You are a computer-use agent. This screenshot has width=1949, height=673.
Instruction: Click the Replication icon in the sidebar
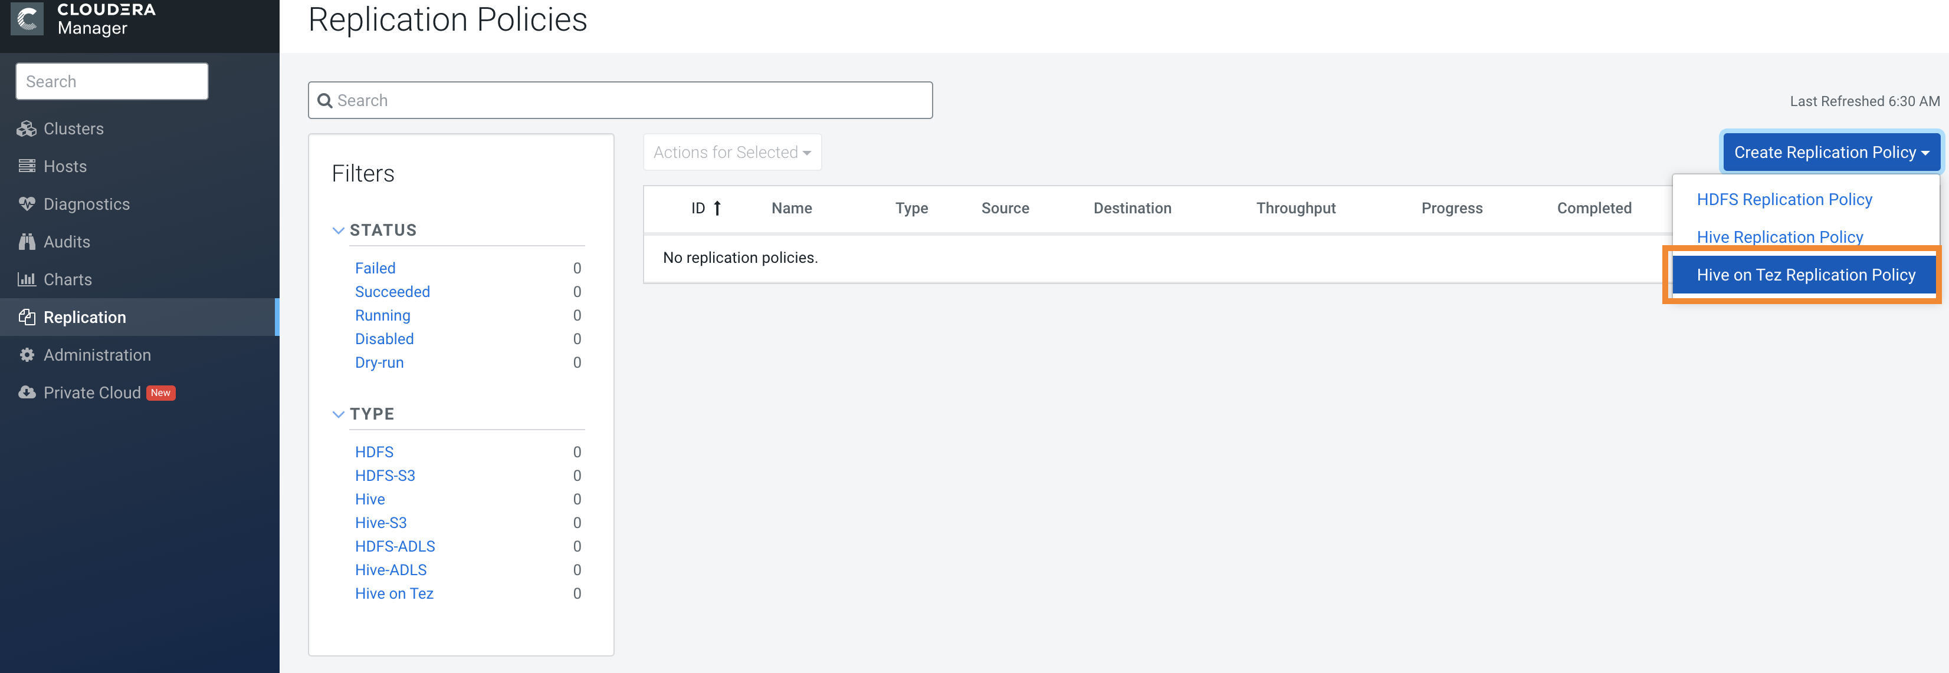click(27, 317)
